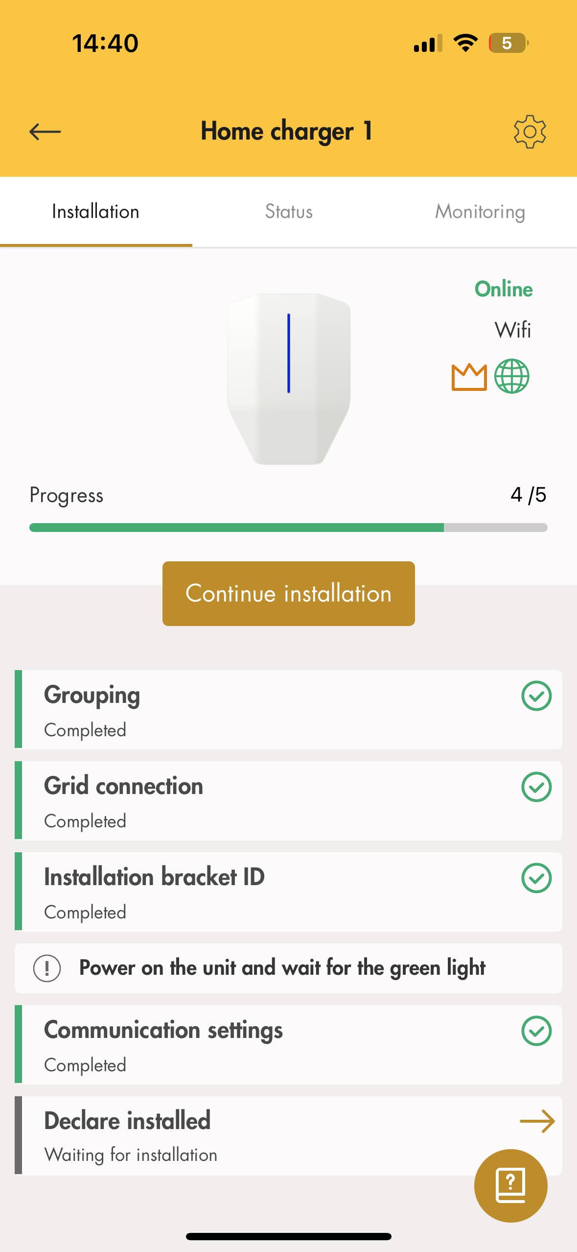Tap the Wi-Fi status bar icon
This screenshot has width=577, height=1252.
(465, 43)
